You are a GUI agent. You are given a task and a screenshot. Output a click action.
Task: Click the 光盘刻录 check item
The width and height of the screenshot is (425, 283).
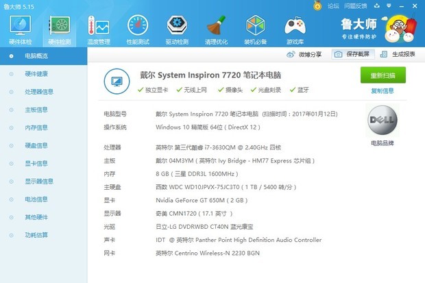pos(266,90)
